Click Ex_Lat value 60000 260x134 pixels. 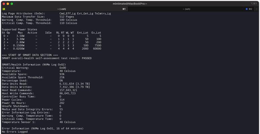coord(97,49)
